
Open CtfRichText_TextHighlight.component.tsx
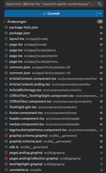41,96
